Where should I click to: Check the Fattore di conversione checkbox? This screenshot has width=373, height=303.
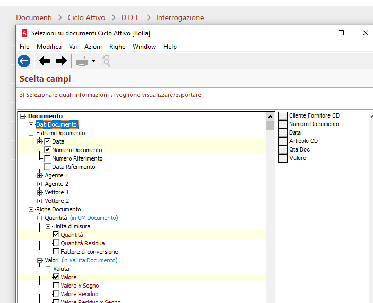[x=56, y=252]
